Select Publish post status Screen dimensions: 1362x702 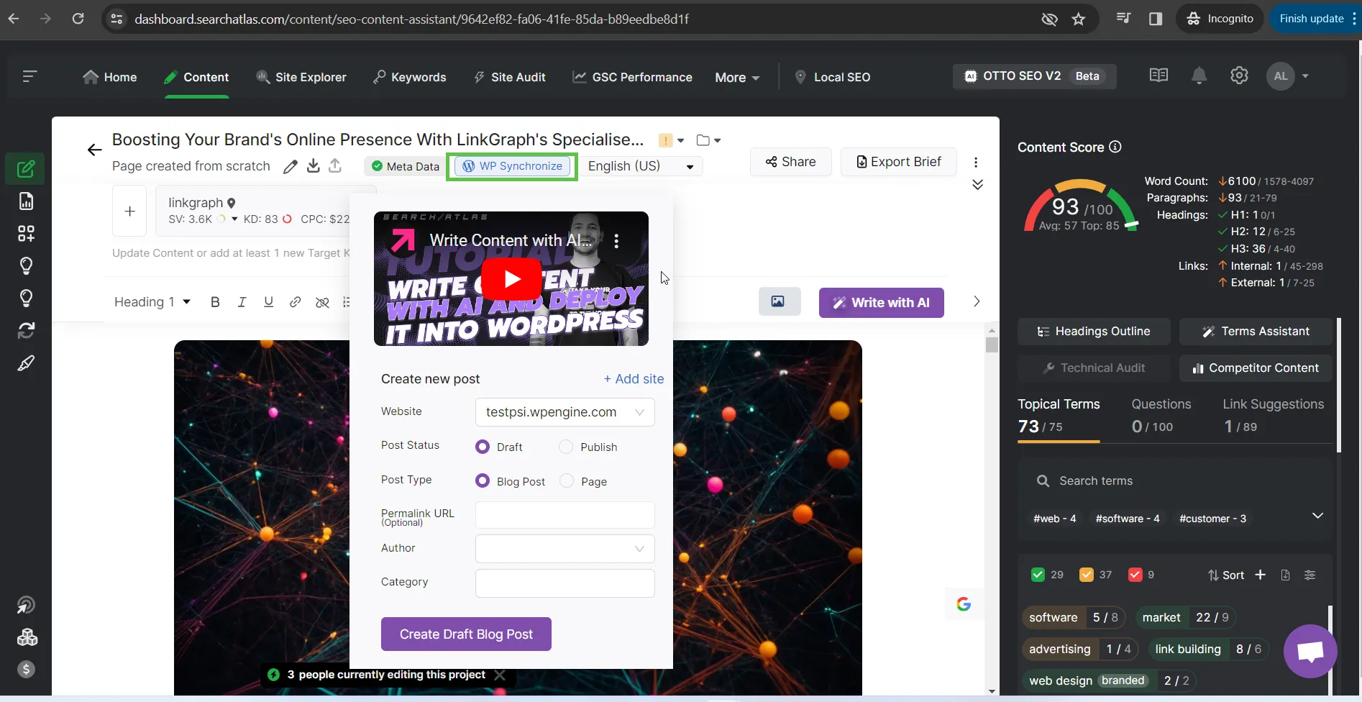point(566,447)
